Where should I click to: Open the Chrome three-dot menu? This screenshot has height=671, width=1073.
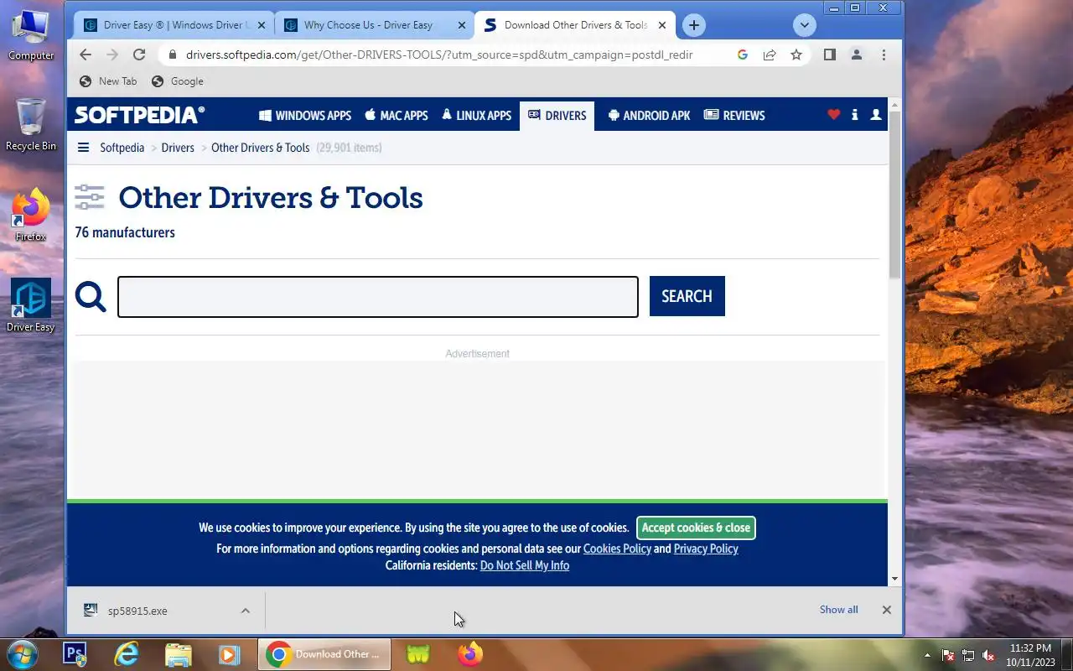point(884,55)
